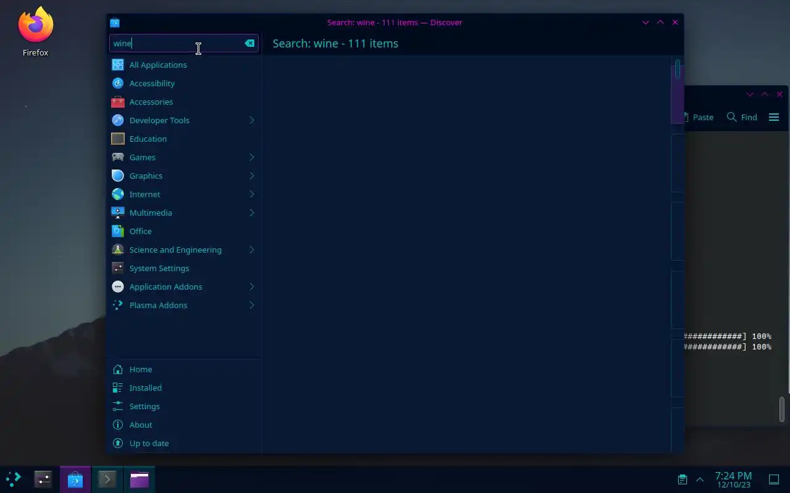Select the System Settings category
This screenshot has width=790, height=493.
coord(184,268)
